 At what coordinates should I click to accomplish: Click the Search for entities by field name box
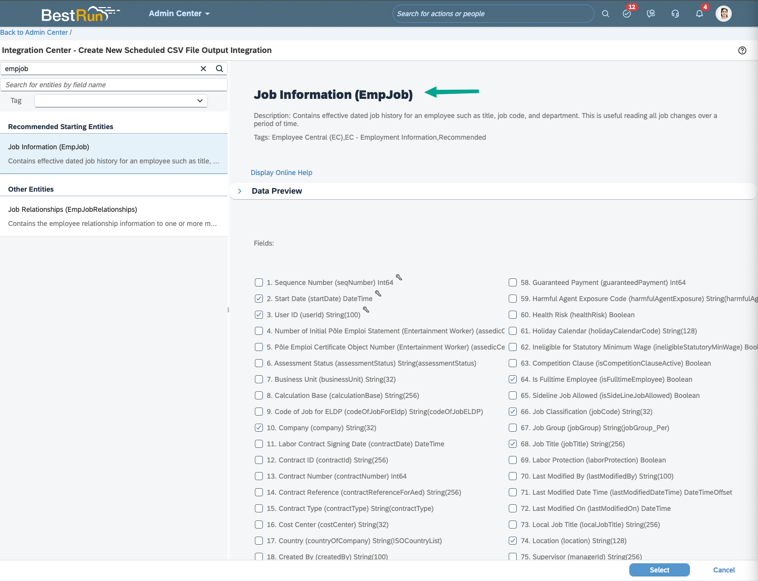[114, 85]
